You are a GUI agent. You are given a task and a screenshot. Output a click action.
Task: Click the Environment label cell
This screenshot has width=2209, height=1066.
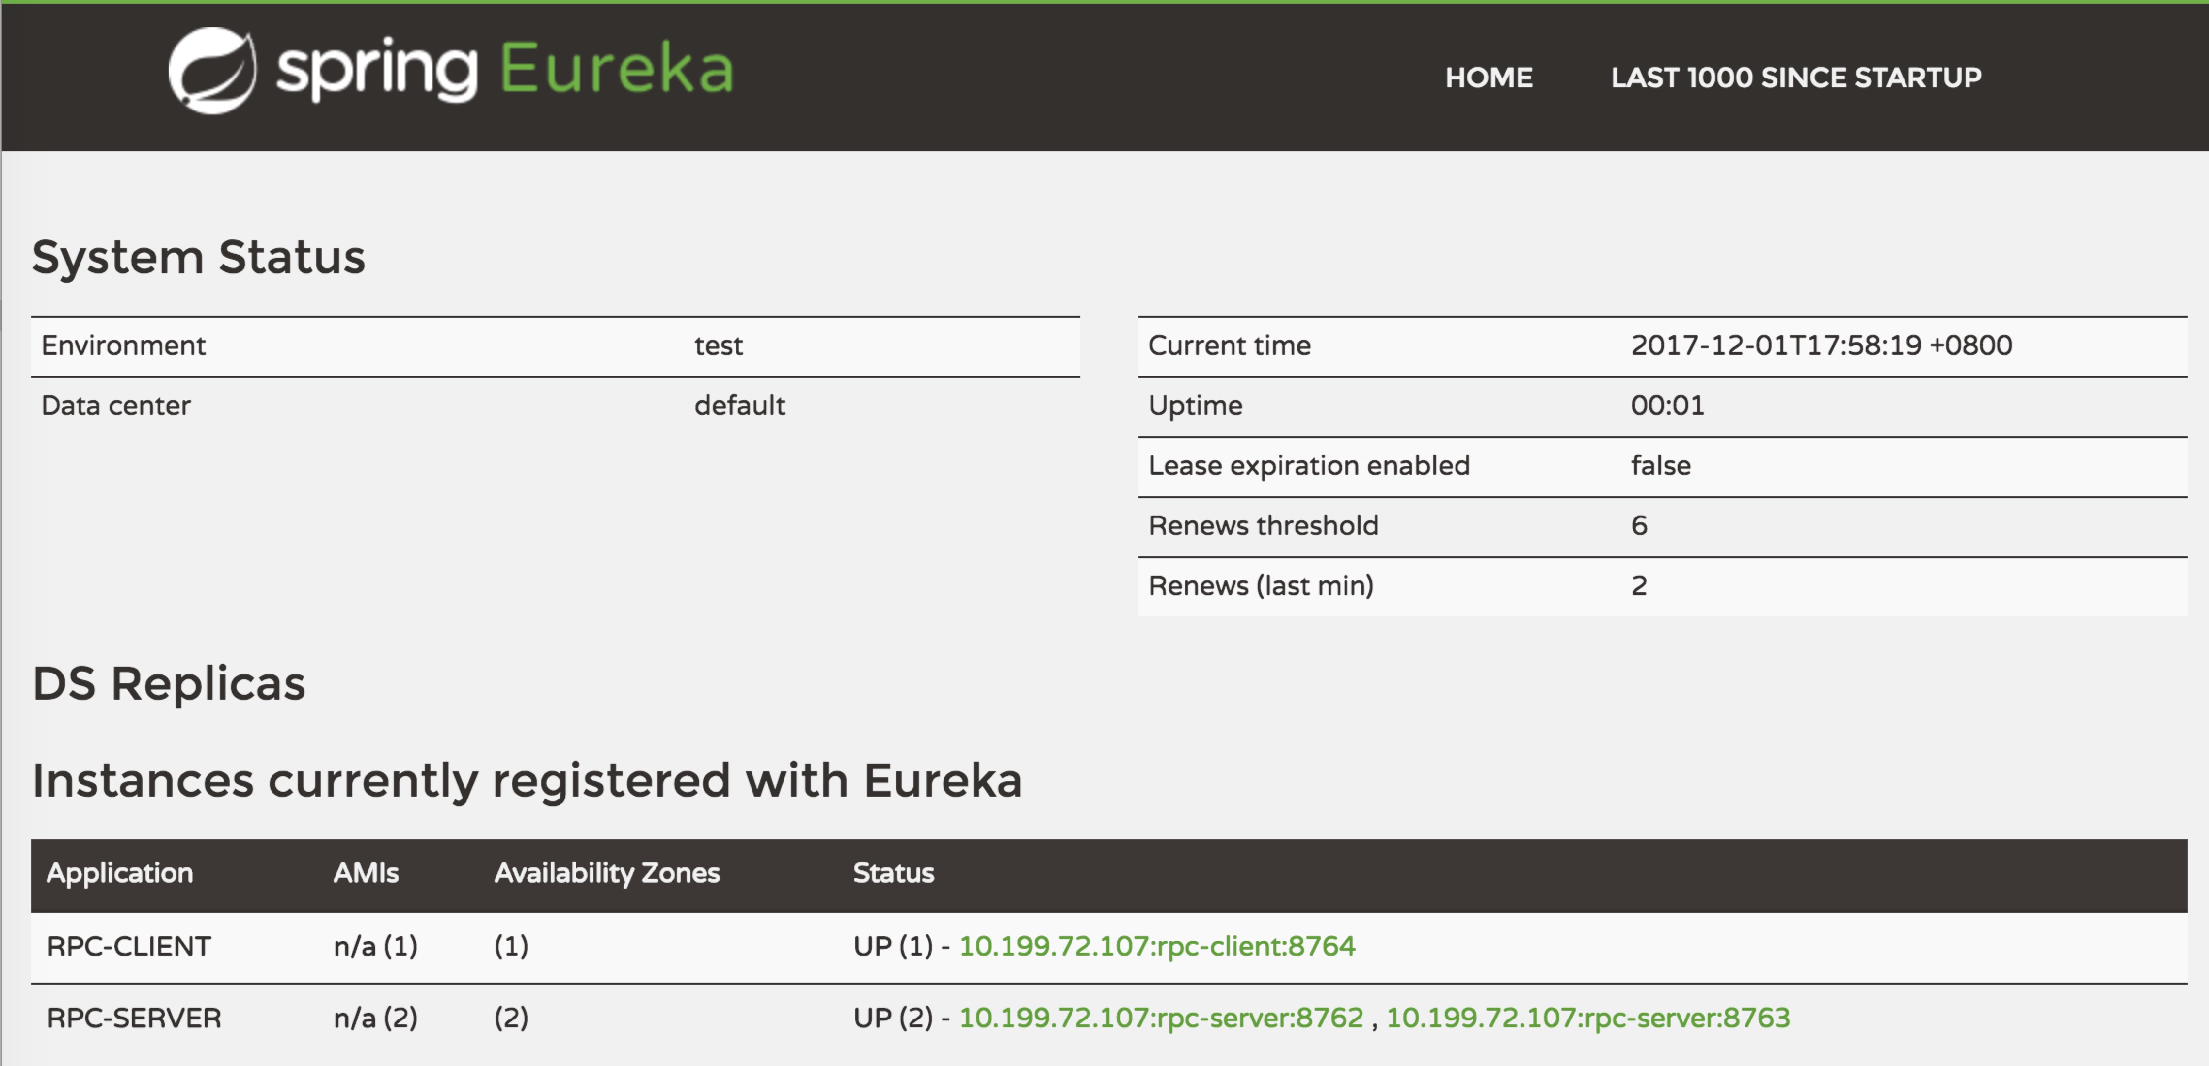124,345
